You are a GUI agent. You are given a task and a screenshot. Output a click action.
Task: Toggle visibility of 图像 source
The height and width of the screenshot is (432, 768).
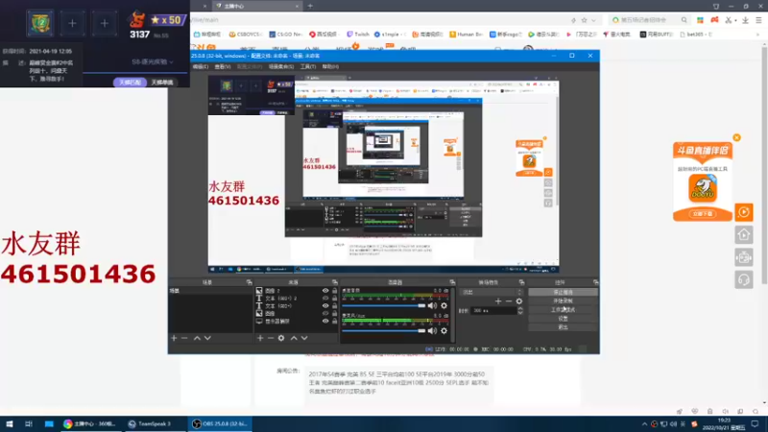(x=325, y=313)
